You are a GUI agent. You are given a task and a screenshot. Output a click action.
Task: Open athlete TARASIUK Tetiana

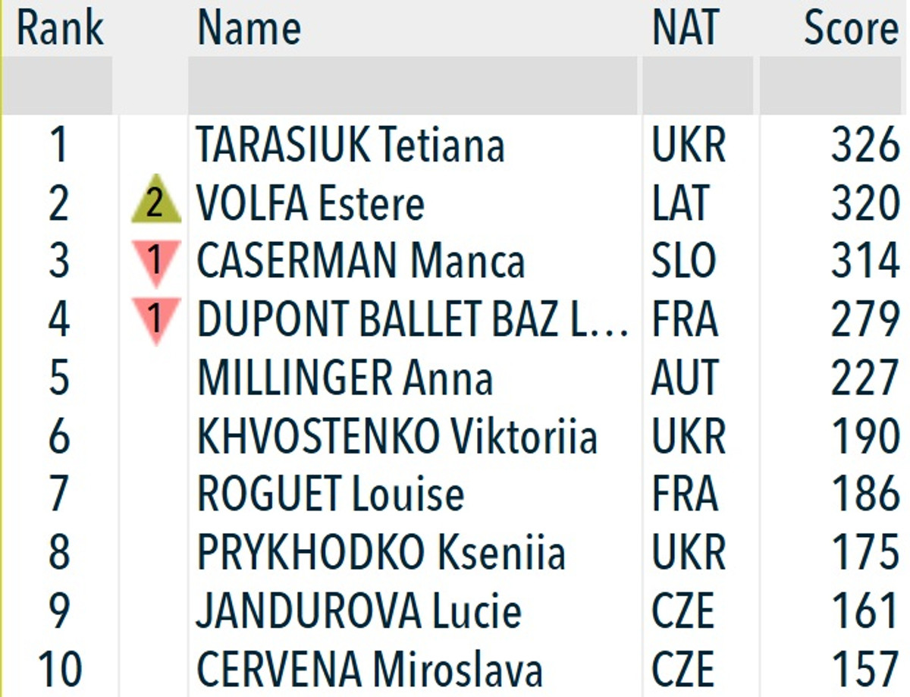point(350,146)
